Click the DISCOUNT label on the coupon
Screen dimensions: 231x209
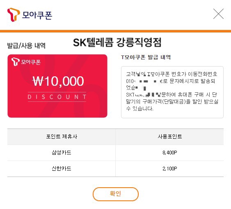(57, 97)
